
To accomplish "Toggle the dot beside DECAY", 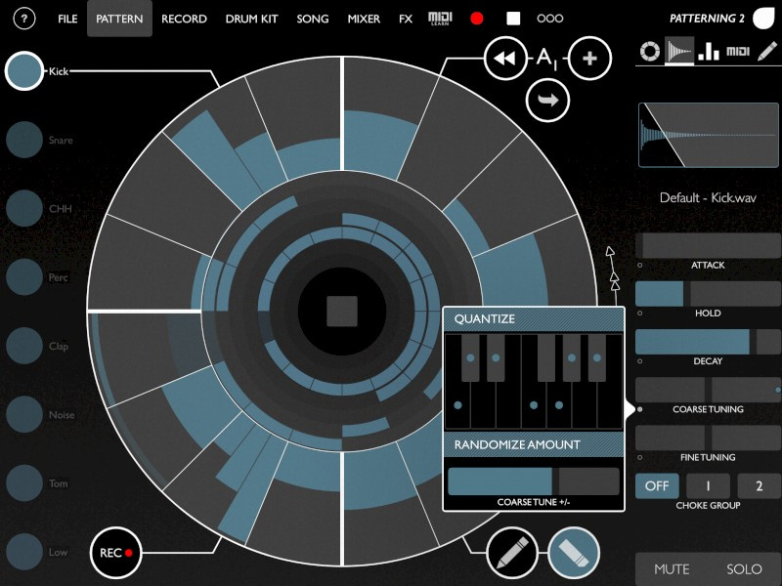I will [640, 361].
